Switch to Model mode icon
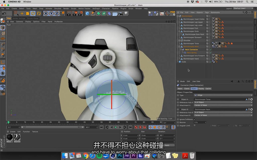This screenshot has width=257, height=160. 3,27
